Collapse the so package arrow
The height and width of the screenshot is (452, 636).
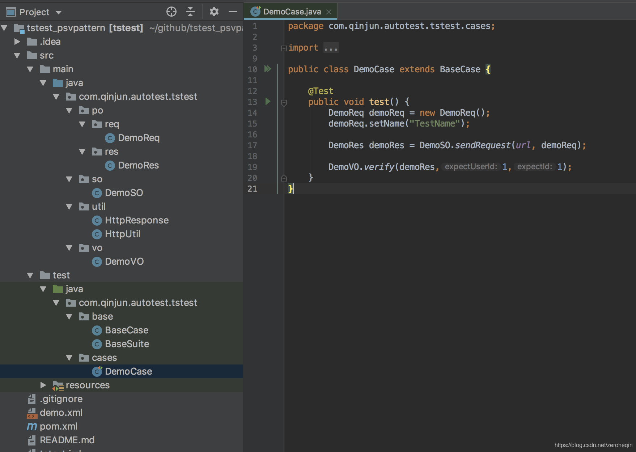(x=69, y=179)
